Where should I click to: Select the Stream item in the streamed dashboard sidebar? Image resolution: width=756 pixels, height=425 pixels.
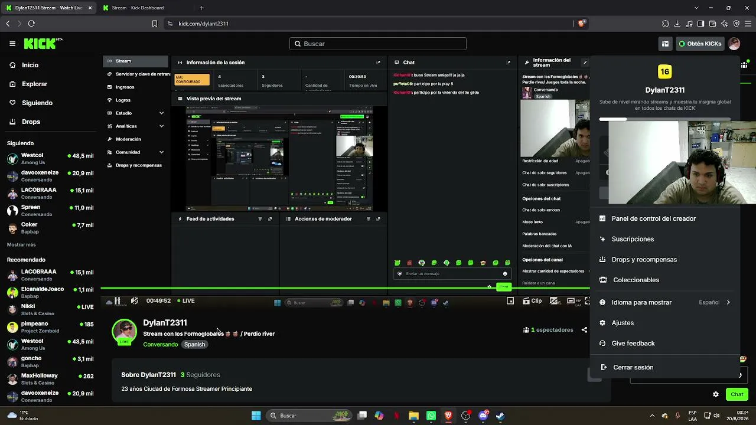click(x=135, y=61)
